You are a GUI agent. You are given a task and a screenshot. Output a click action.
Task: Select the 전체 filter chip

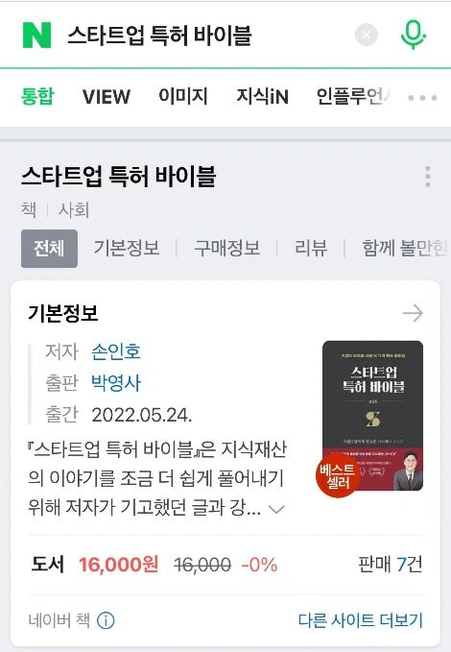49,249
